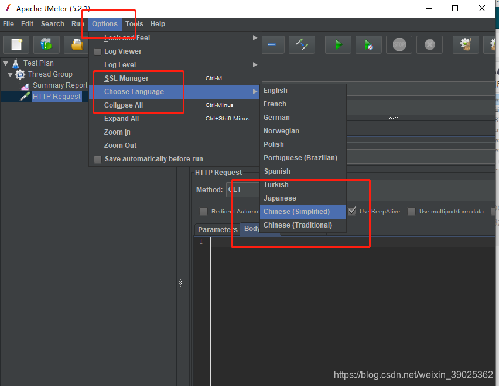Open the File menu
This screenshot has height=386, width=499.
[x=8, y=24]
